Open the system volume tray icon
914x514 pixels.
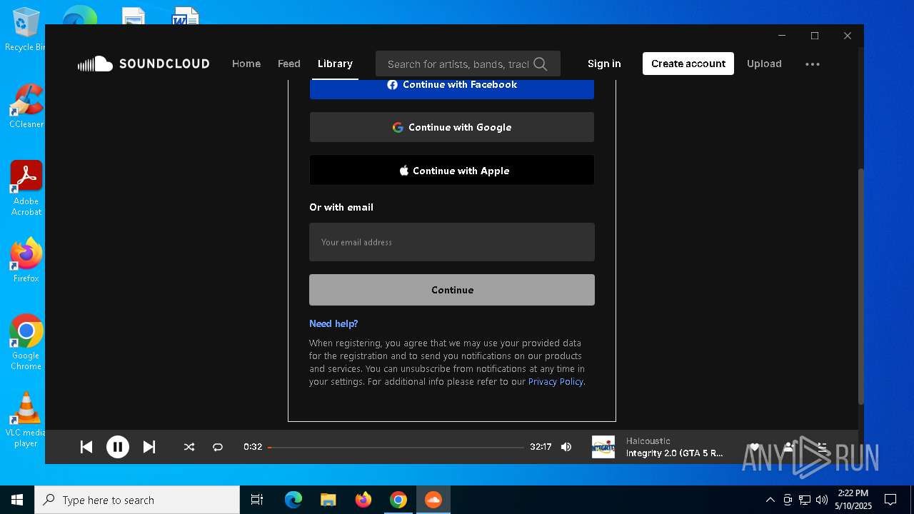(822, 500)
